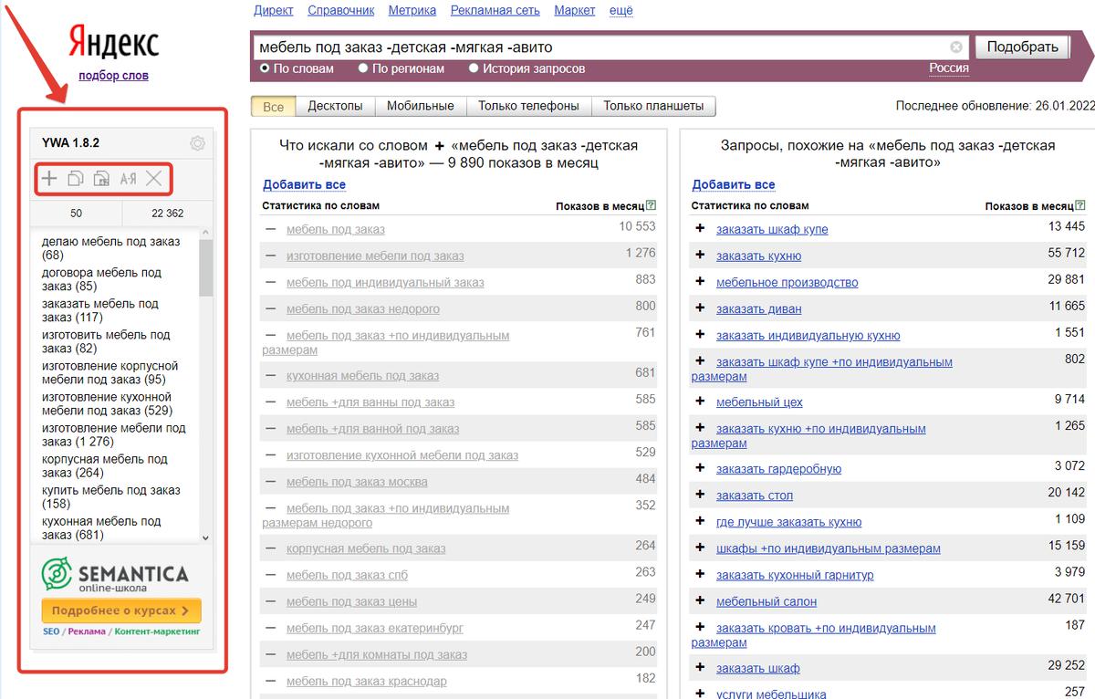Image resolution: width=1095 pixels, height=699 pixels.
Task: Click the YWA copy-with-frequencies icon
Action: pyautogui.click(x=102, y=179)
